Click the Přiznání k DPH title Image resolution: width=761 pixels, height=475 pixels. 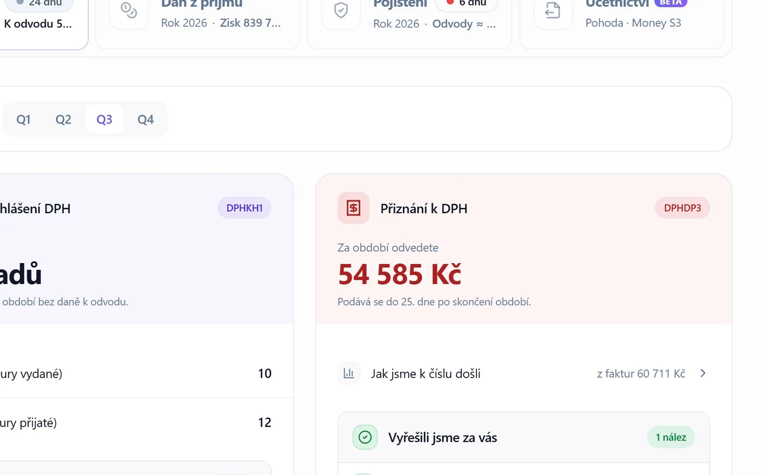(424, 209)
